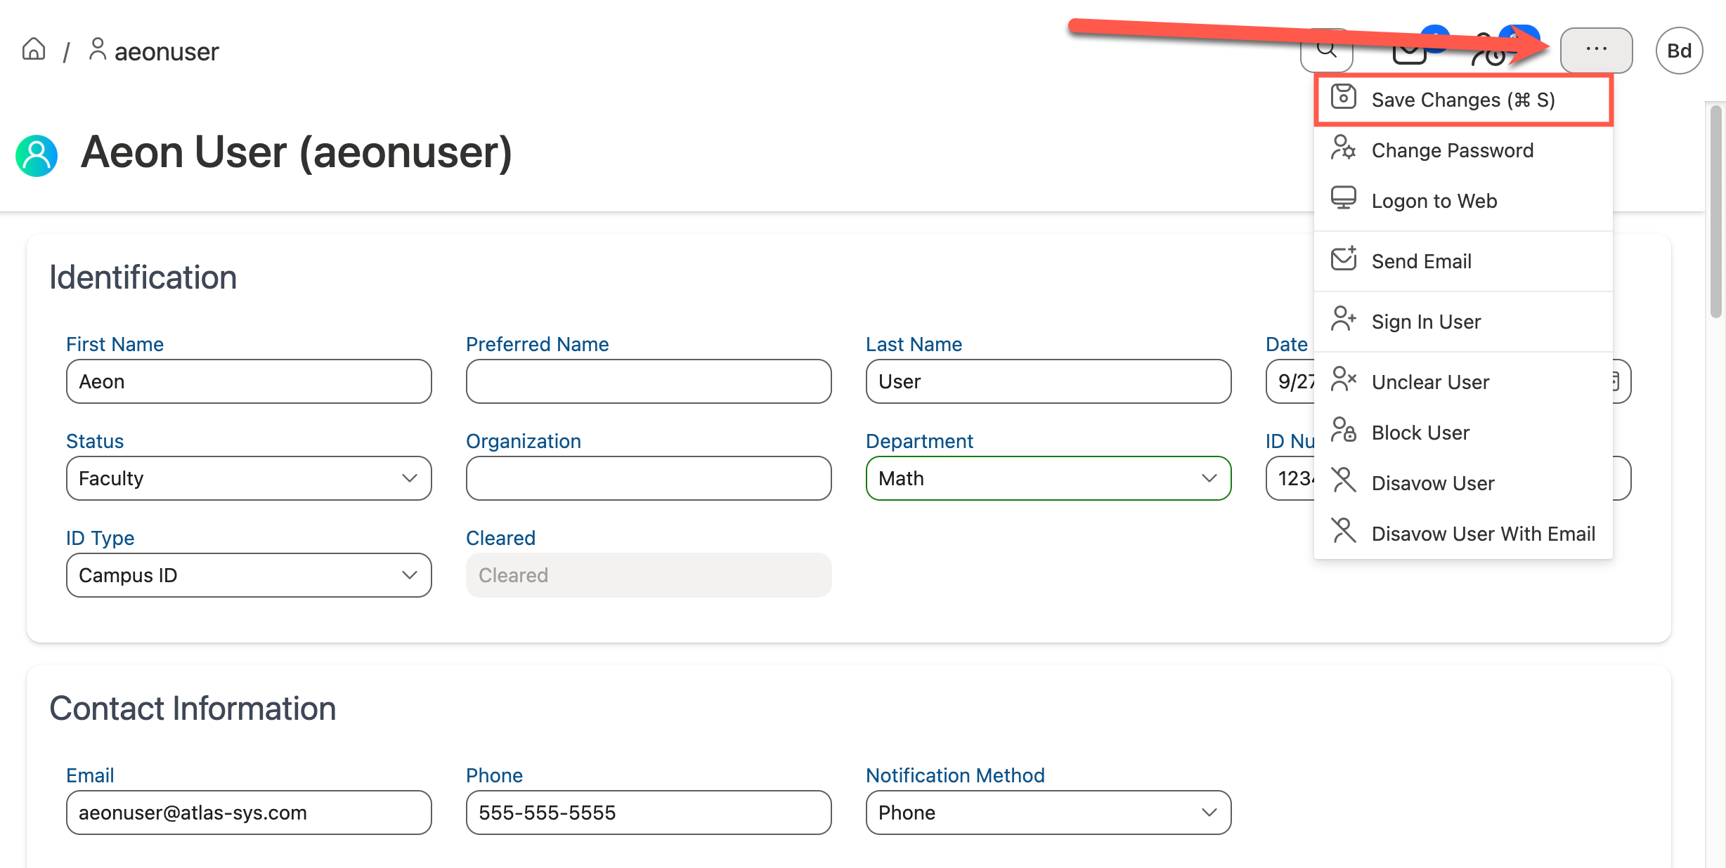
Task: Open the three-dot more actions menu
Action: click(x=1596, y=50)
